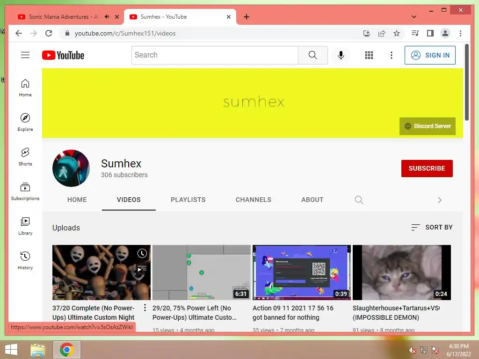This screenshot has height=359, width=479.
Task: Click the Chrome taskbar icon
Action: click(67, 350)
